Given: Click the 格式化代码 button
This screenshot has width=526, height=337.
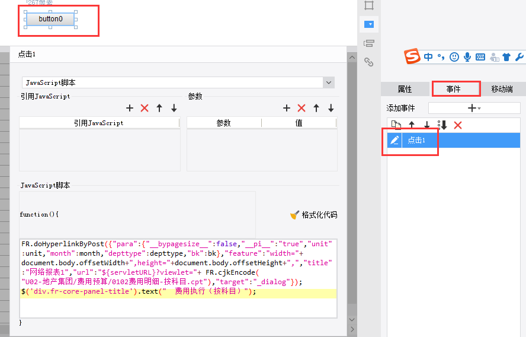Looking at the screenshot, I should (x=314, y=215).
